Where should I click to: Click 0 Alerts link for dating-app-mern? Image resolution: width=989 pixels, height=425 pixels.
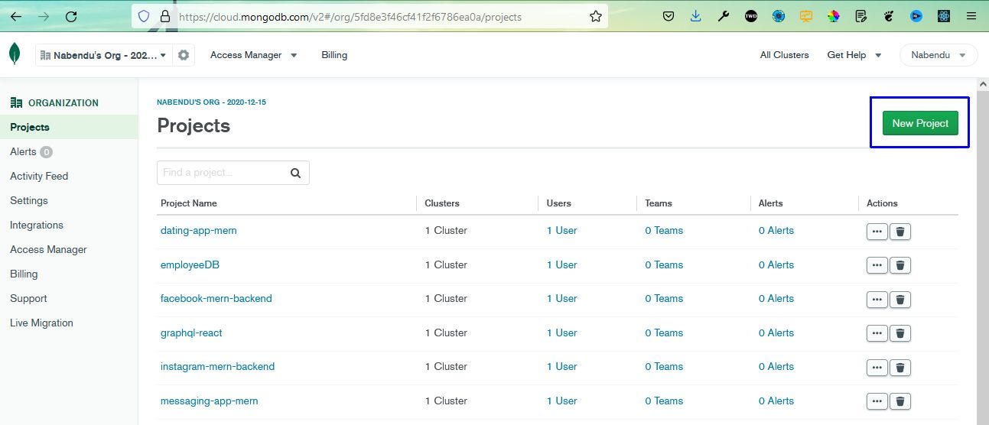[776, 231]
